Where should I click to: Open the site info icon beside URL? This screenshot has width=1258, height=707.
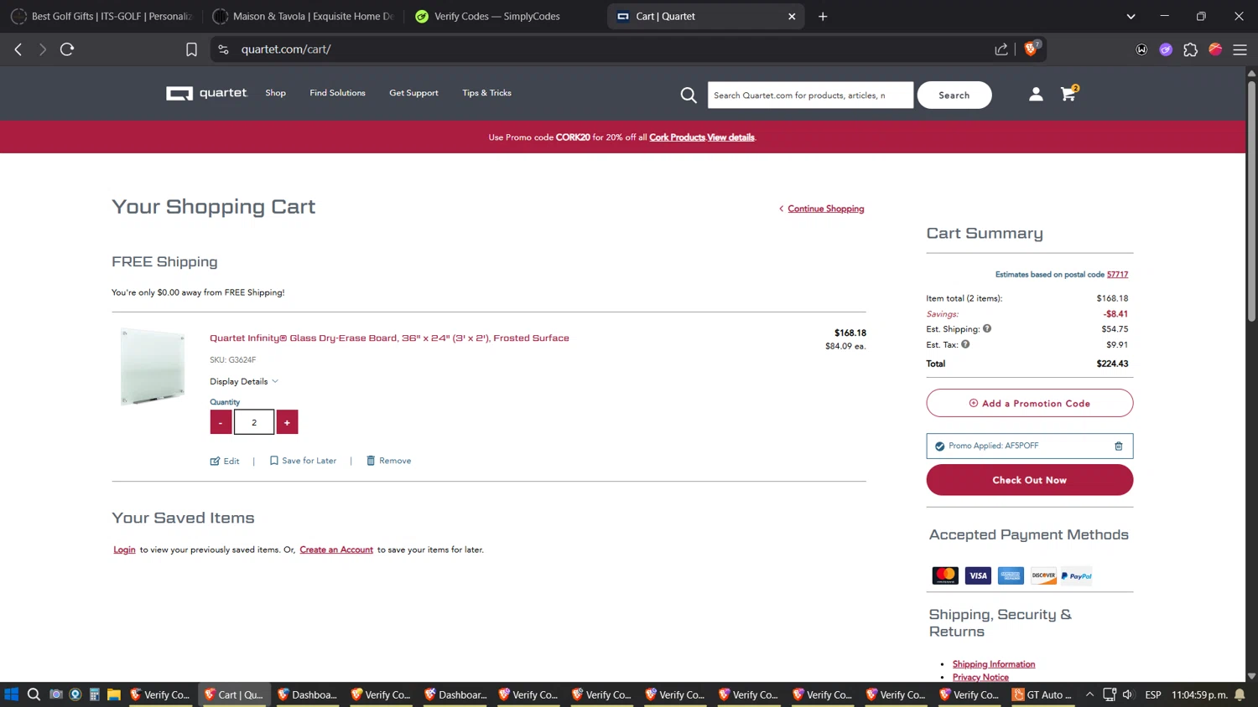point(223,49)
